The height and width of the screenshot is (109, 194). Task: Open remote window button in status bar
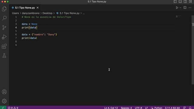click(x=3, y=108)
